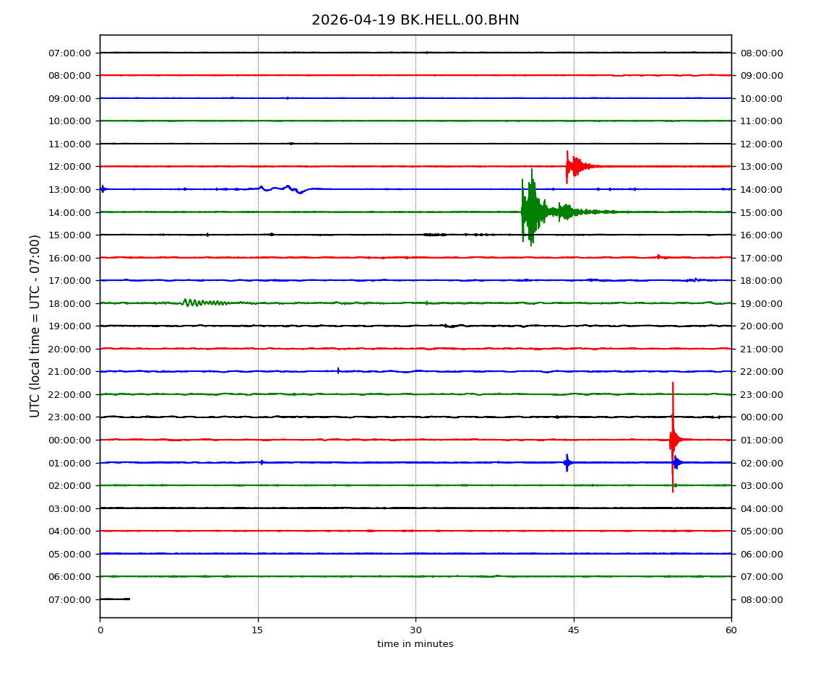
Task: Click the green wave packet on 18:00 trace
Action: point(195,303)
